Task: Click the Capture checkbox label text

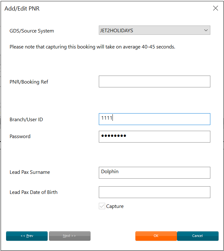Action: coord(115,206)
